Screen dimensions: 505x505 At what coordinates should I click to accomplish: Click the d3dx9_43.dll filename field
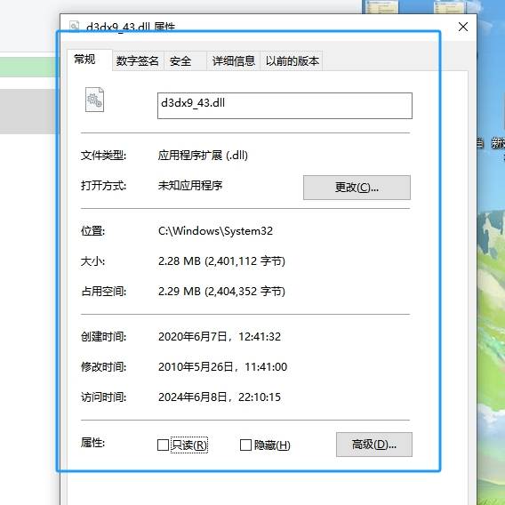pyautogui.click(x=285, y=106)
